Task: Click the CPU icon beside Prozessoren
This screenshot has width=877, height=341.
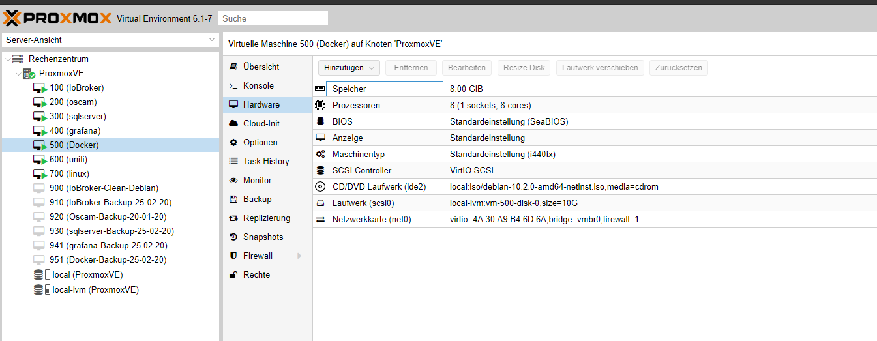Action: click(320, 105)
